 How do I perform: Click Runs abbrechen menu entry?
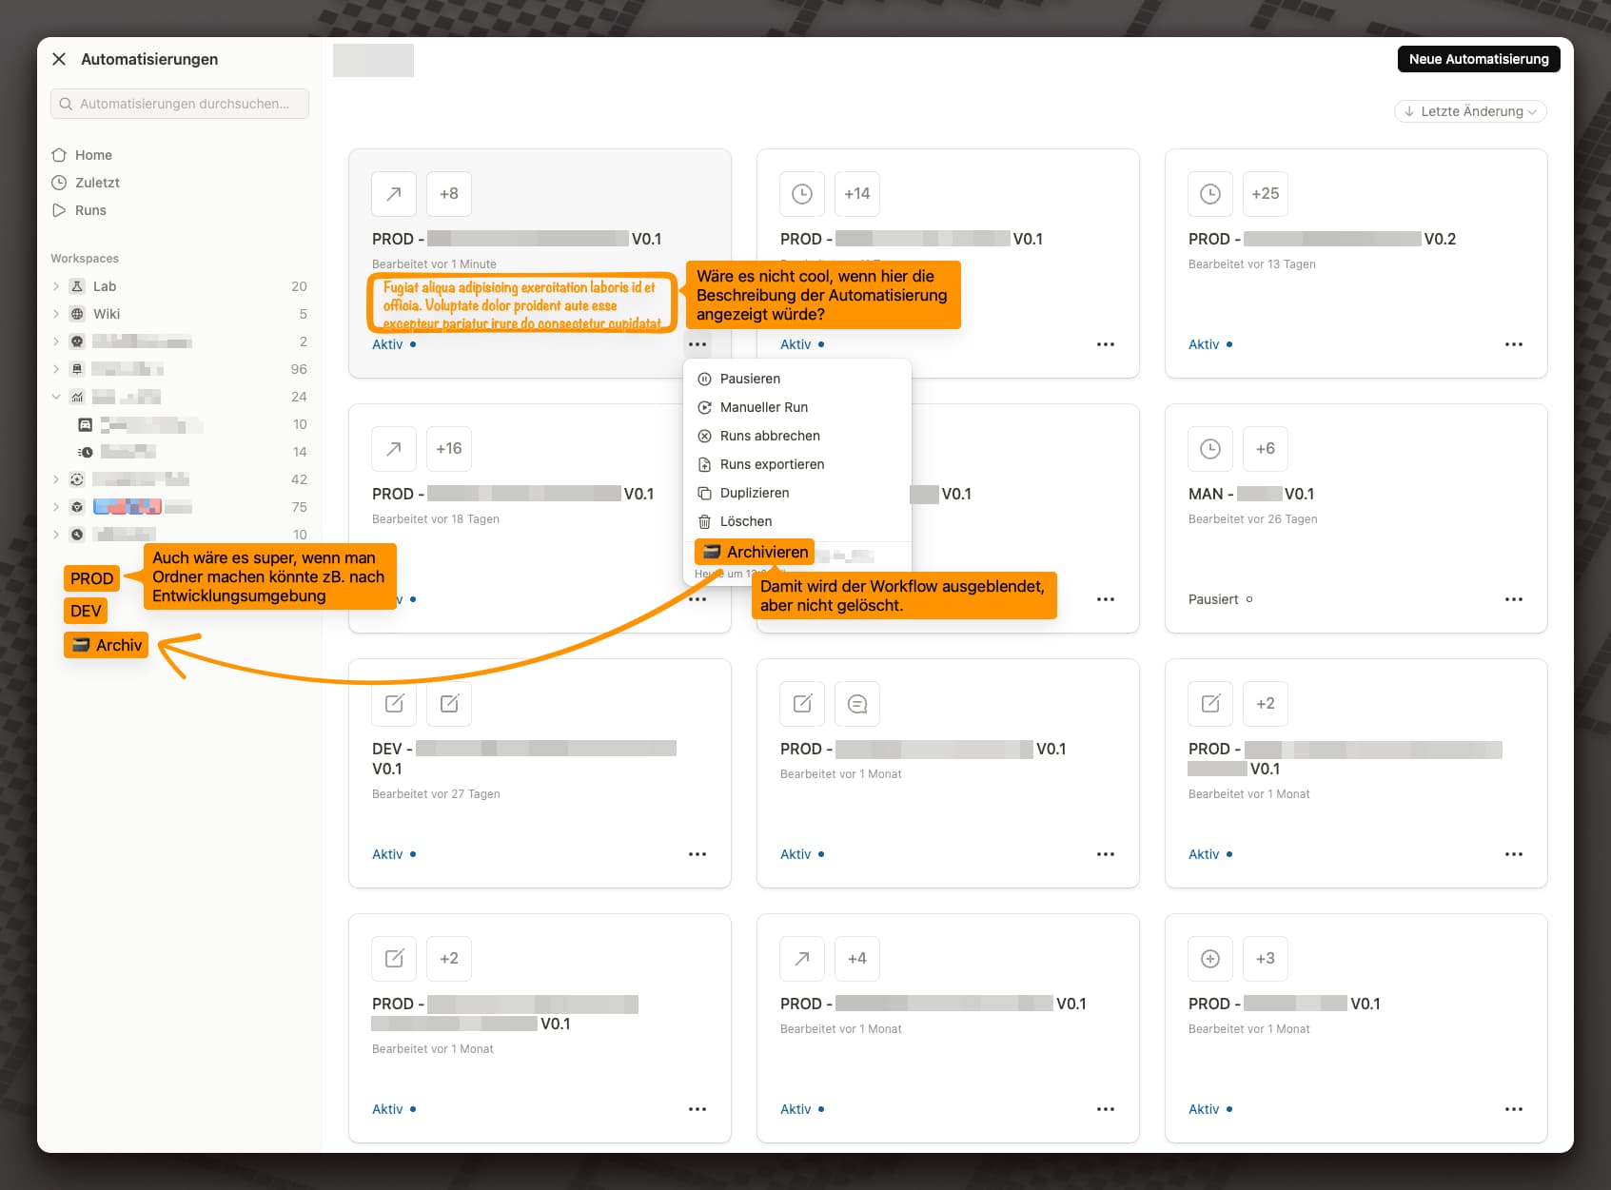point(769,436)
